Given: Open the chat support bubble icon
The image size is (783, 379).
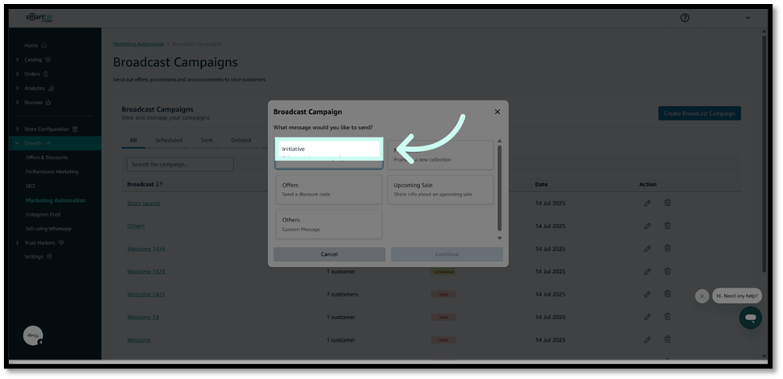Looking at the screenshot, I should pyautogui.click(x=750, y=318).
